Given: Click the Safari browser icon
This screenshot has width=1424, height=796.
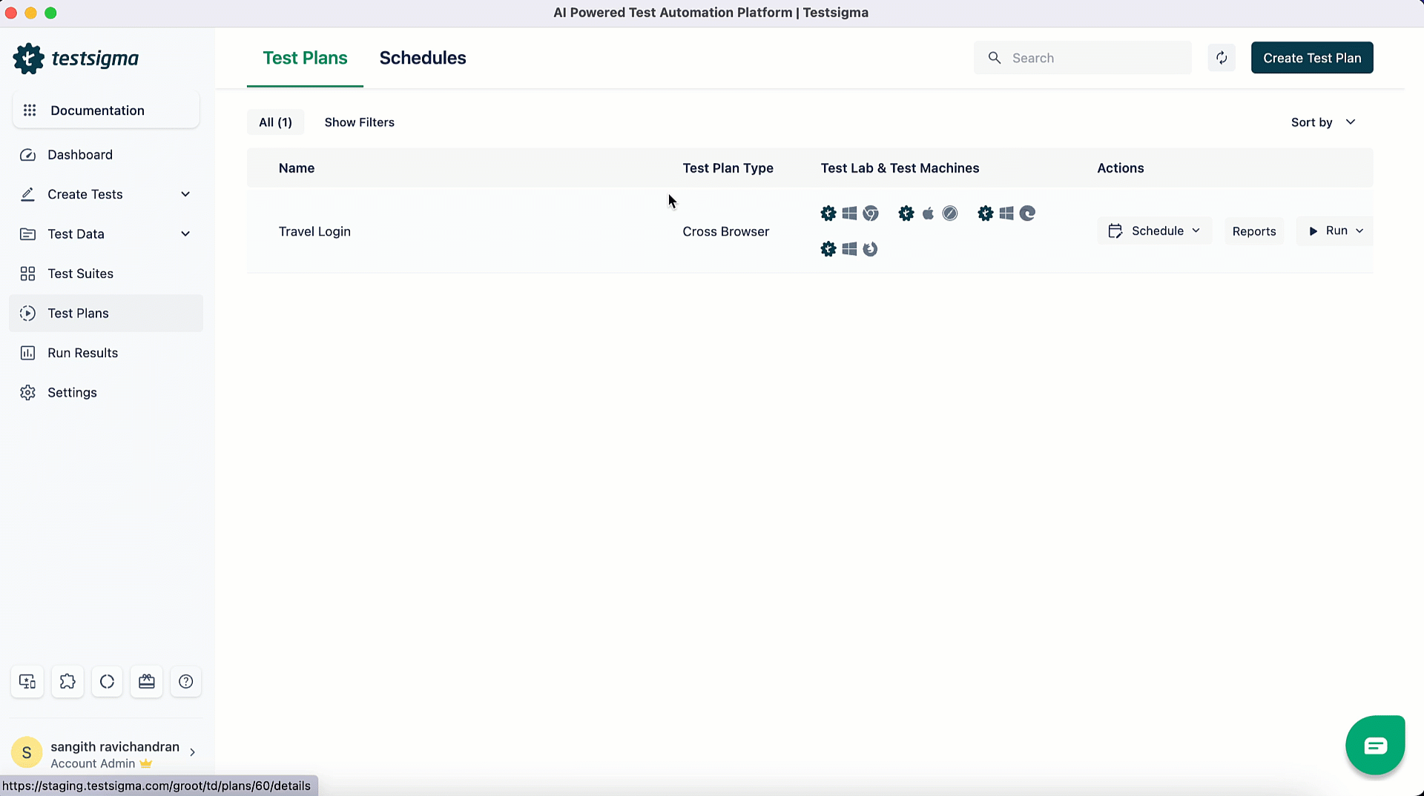Looking at the screenshot, I should (949, 213).
